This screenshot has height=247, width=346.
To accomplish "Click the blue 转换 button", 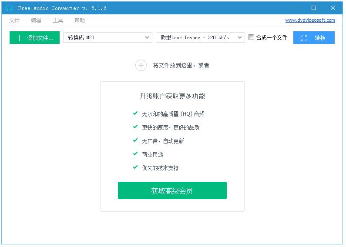I will (x=314, y=38).
